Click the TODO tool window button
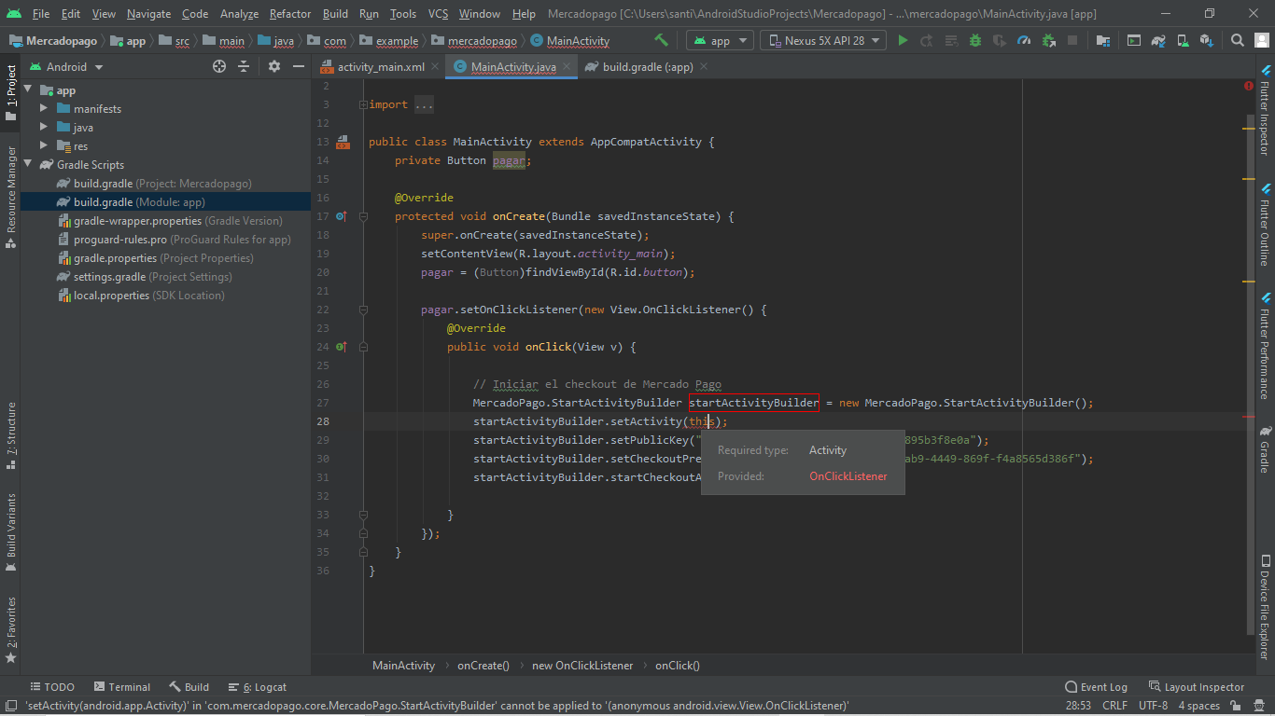The image size is (1275, 716). pos(52,687)
